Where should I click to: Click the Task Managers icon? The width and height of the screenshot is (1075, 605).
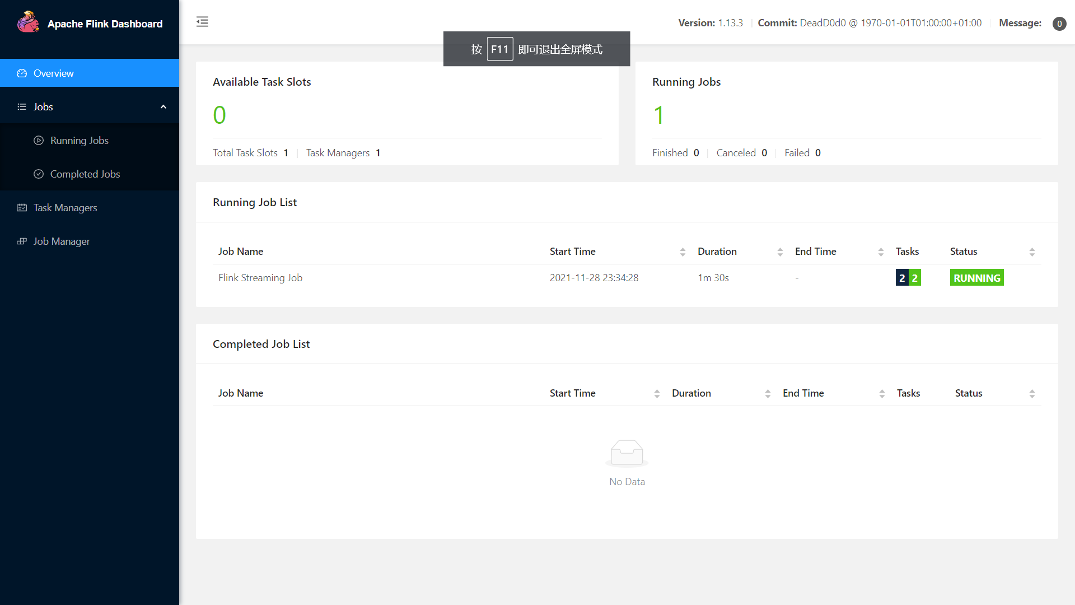coord(21,208)
